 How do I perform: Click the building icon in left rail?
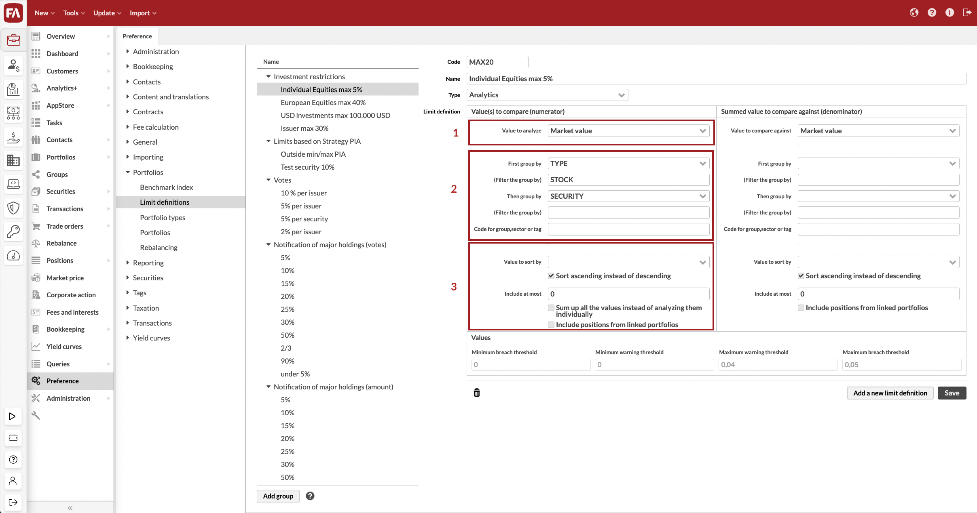[13, 160]
